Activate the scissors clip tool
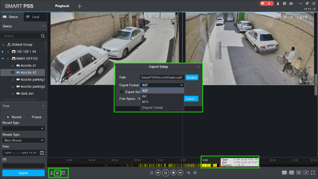Screen dimensions: 318x179 [x=57, y=173]
